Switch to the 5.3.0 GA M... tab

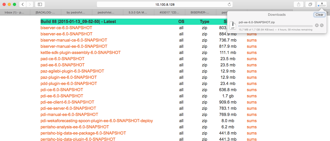click(x=138, y=12)
